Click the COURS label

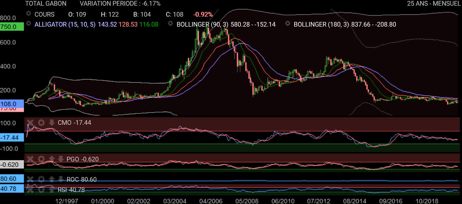point(44,14)
